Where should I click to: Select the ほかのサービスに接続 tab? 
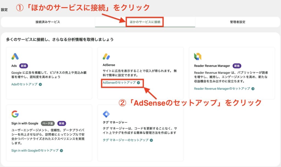[145, 22]
